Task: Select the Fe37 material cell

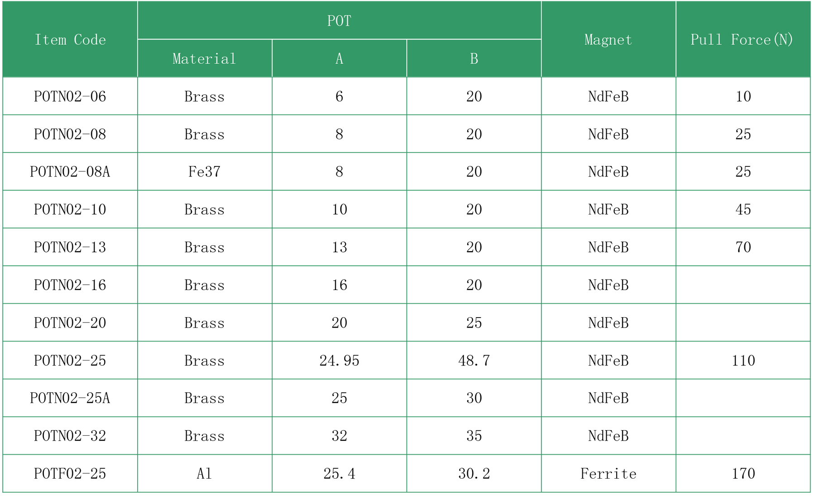Action: [x=204, y=172]
